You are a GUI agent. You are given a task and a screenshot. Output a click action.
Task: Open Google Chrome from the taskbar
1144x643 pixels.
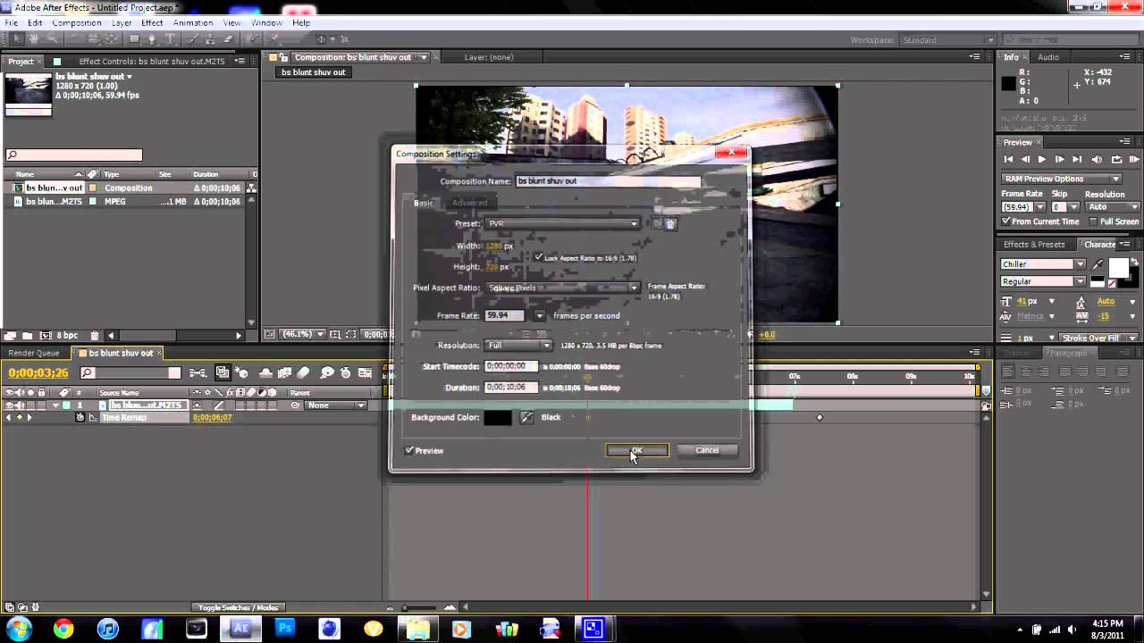[x=63, y=629]
